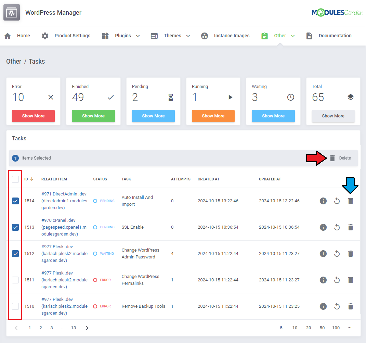This screenshot has height=343, width=366.
Task: Click Show More under Total
Action: (x=333, y=116)
